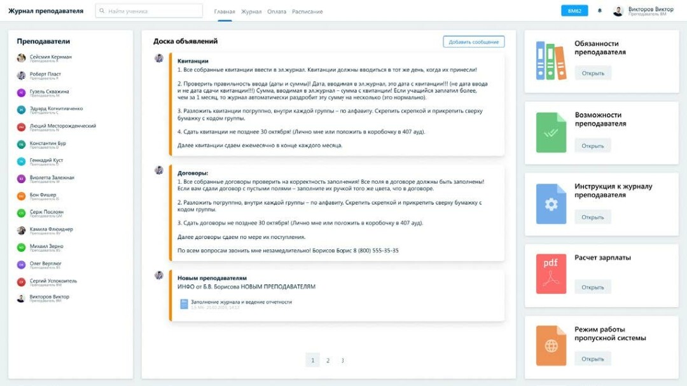
Task: Open the Оплата tab
Action: click(277, 11)
